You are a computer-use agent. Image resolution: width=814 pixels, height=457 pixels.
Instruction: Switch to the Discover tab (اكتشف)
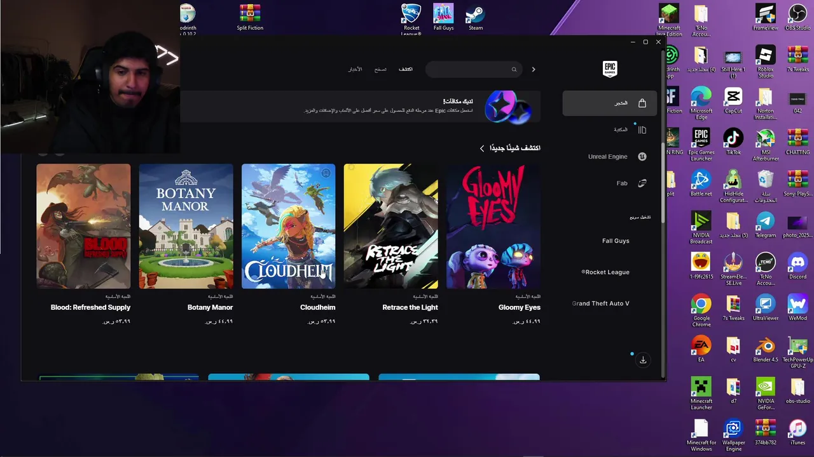pos(405,69)
